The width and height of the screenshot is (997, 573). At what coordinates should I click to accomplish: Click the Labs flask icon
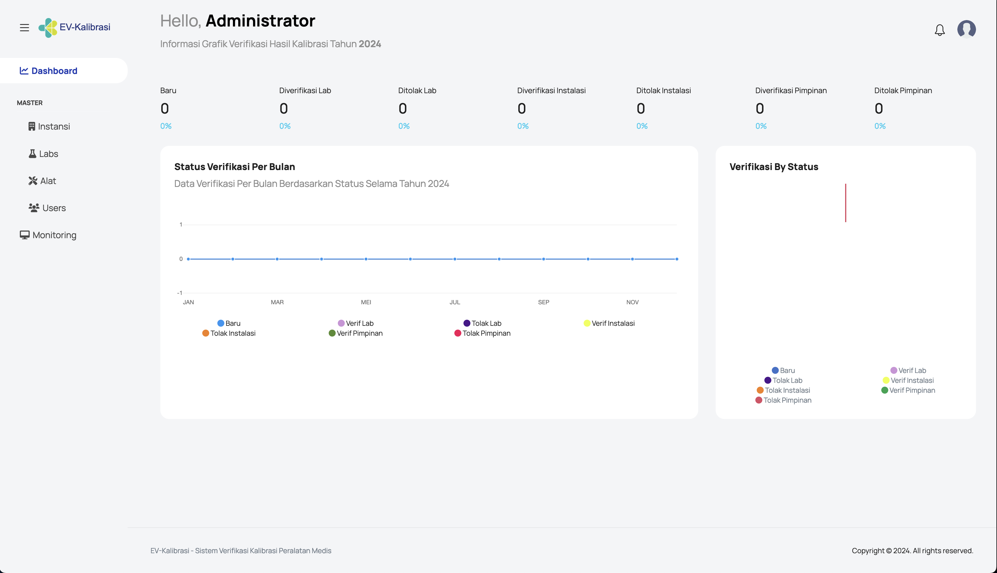click(32, 154)
